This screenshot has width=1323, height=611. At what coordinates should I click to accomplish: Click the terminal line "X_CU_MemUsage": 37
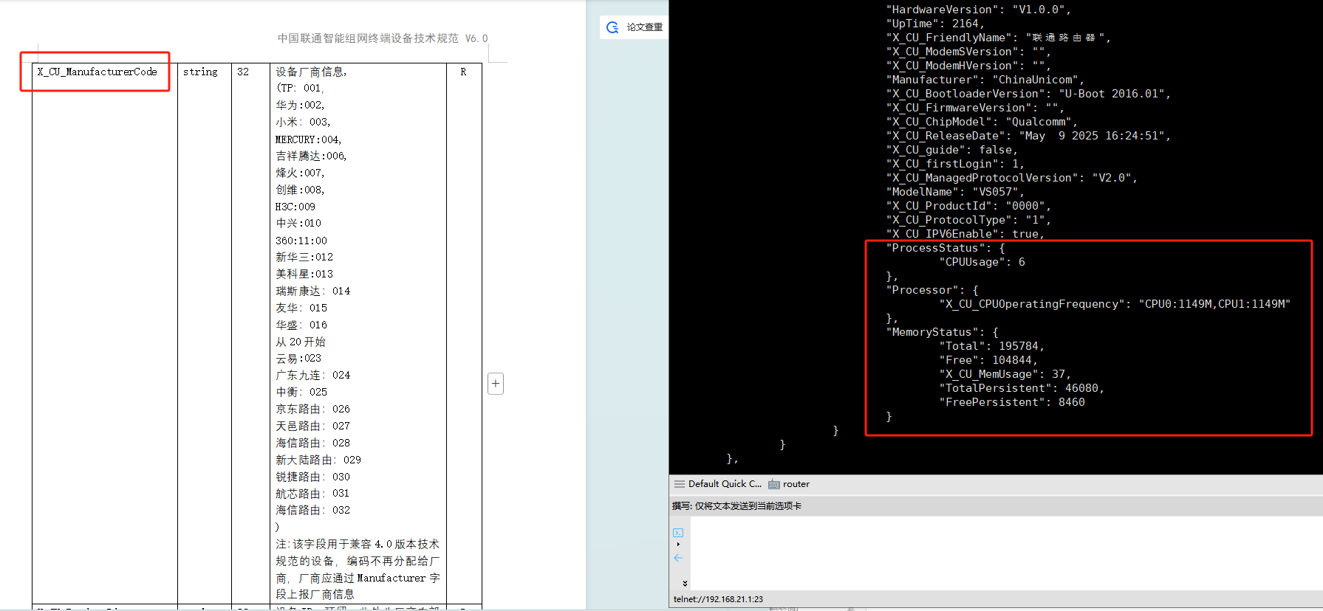tap(1005, 374)
